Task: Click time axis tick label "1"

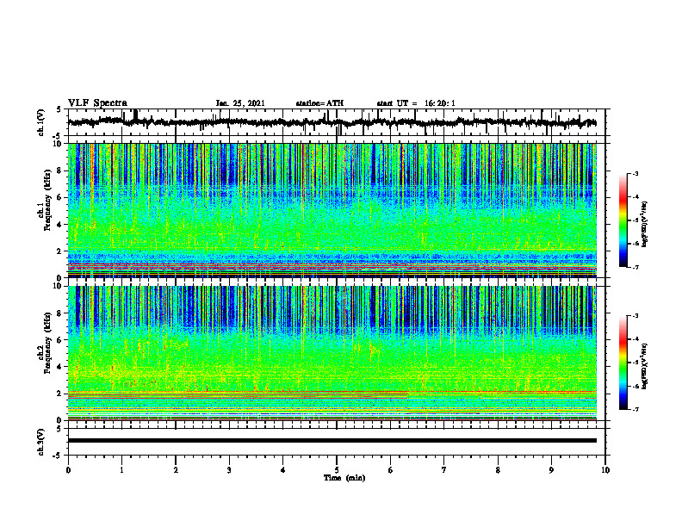Action: [121, 470]
